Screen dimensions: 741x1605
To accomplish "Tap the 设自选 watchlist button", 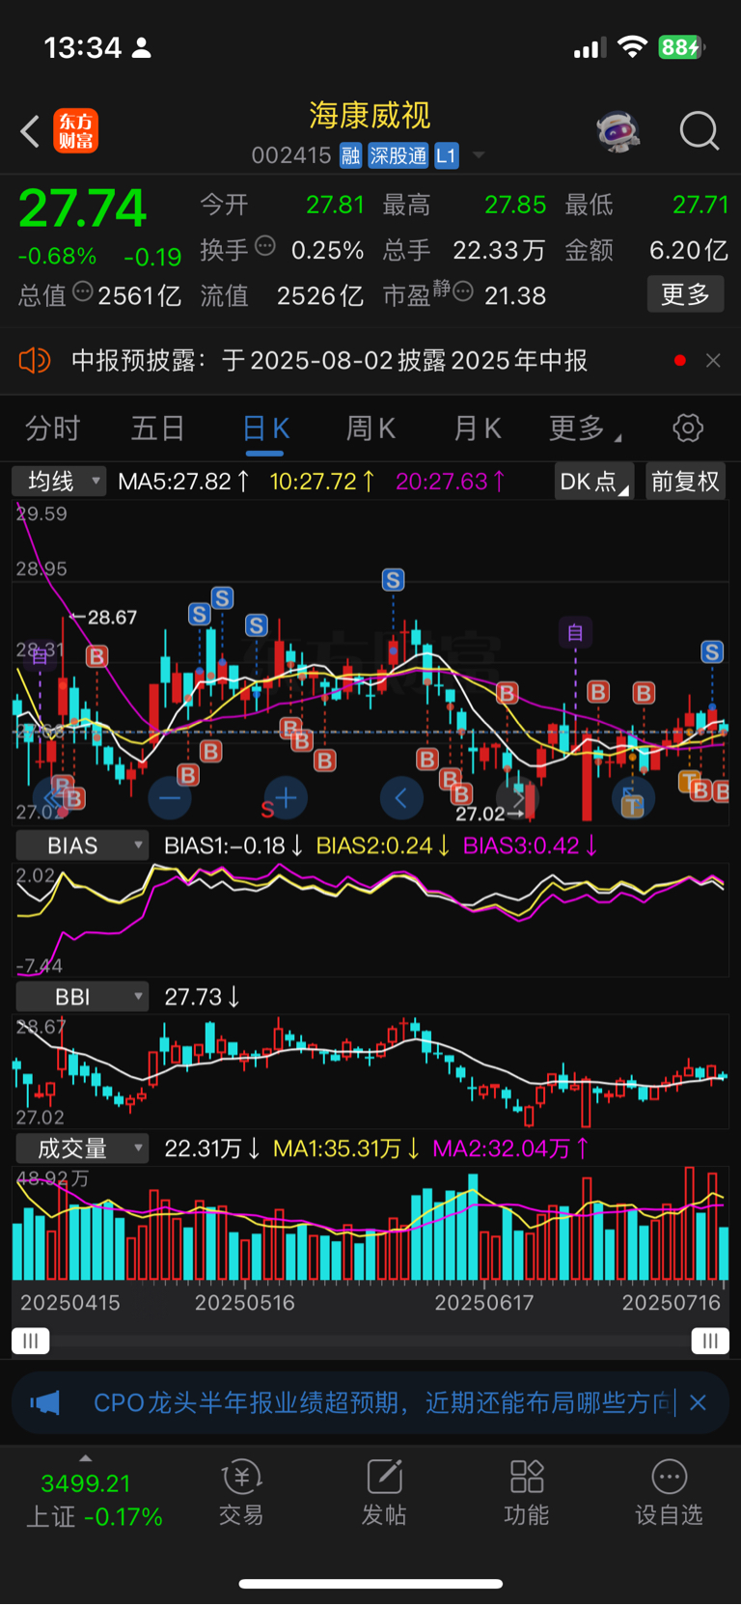I will tap(669, 1492).
